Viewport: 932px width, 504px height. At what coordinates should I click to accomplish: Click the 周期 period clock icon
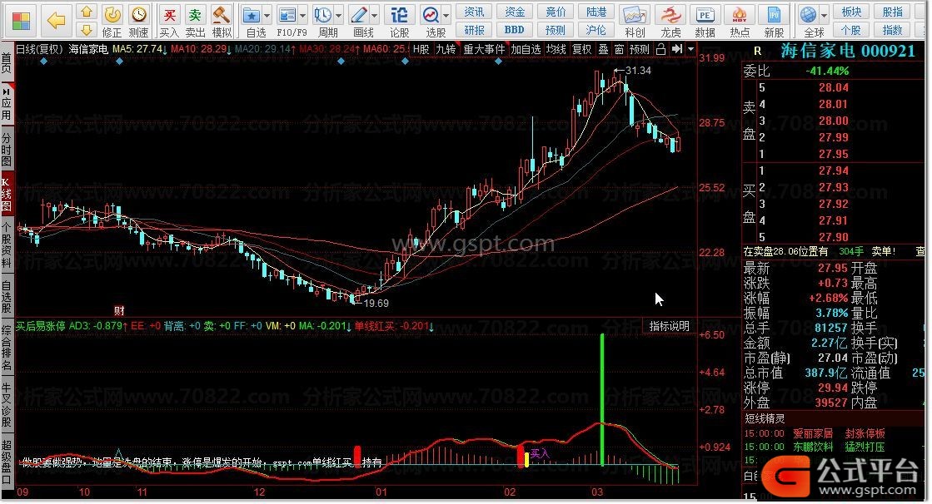click(x=323, y=14)
